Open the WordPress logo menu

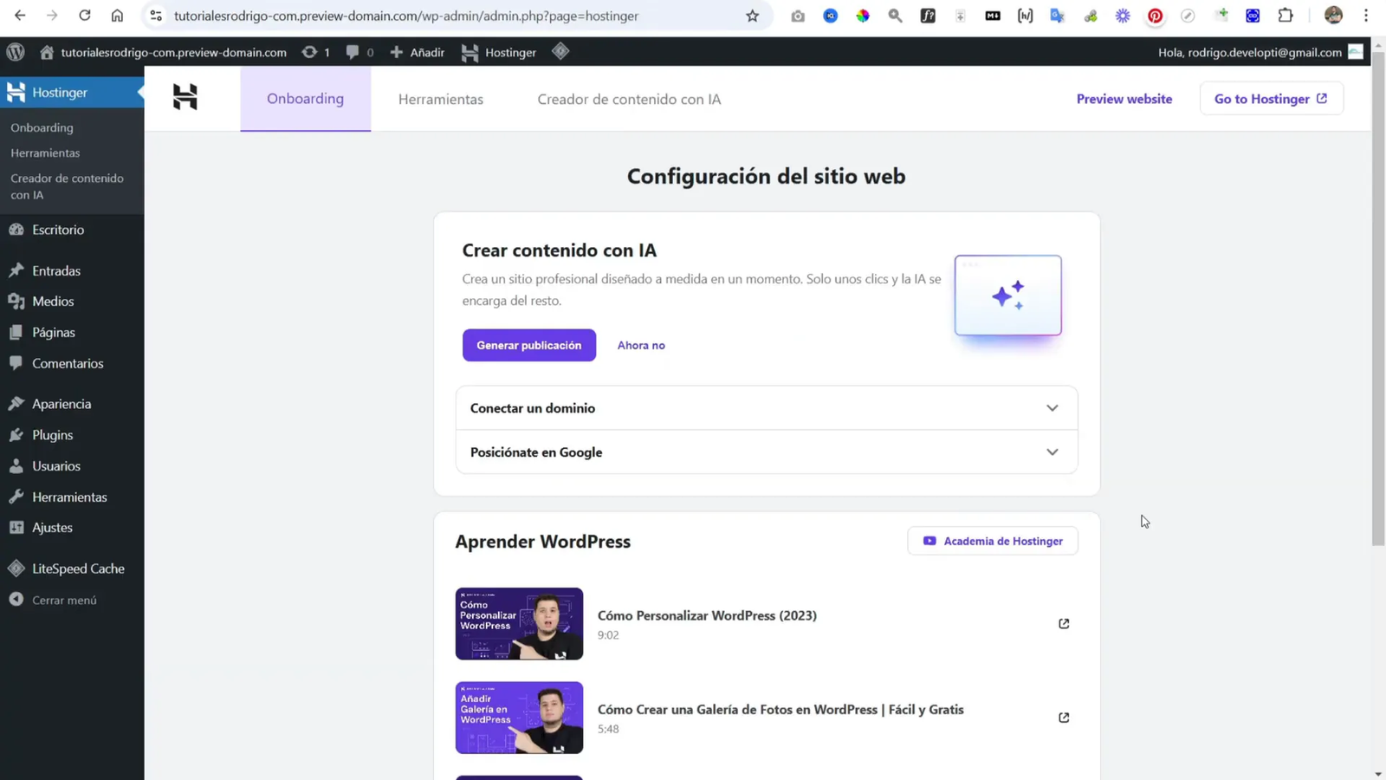click(15, 52)
